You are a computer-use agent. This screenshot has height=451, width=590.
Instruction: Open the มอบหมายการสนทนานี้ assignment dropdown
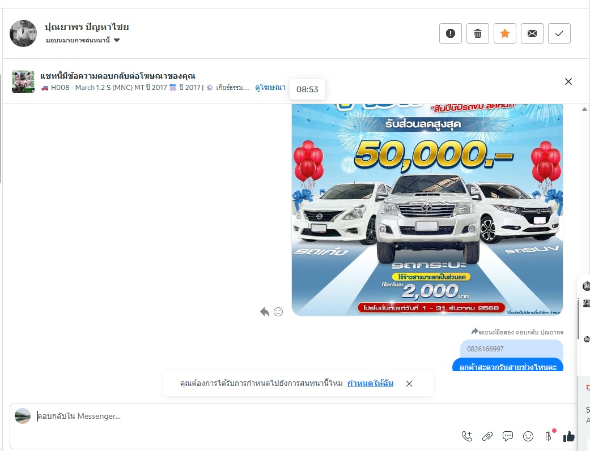pos(82,40)
